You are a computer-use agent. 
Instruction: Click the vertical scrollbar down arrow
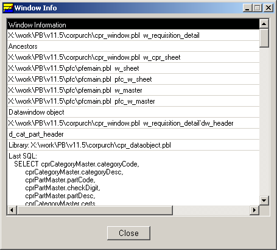[264, 201]
